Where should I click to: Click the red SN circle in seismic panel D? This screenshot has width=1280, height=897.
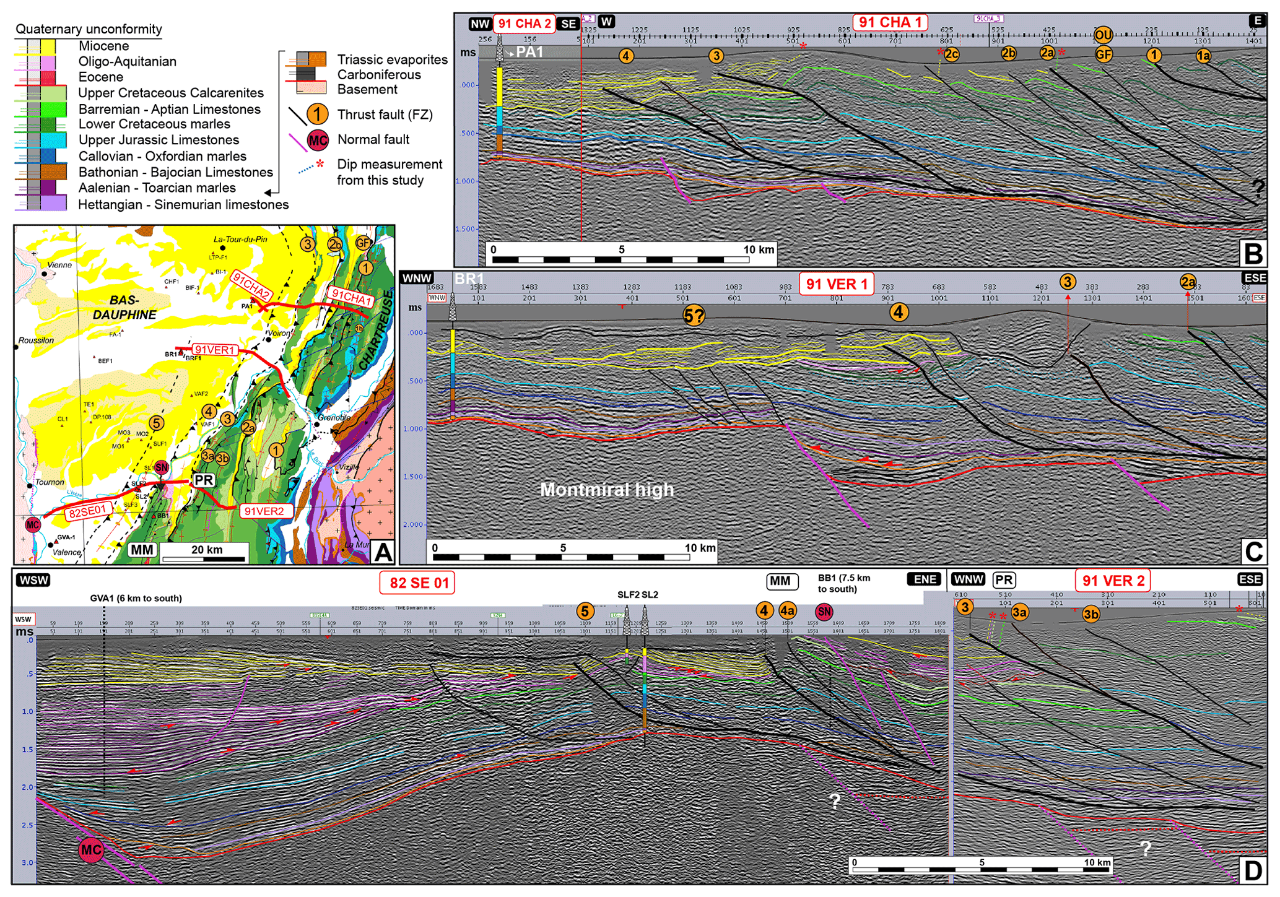click(x=824, y=612)
